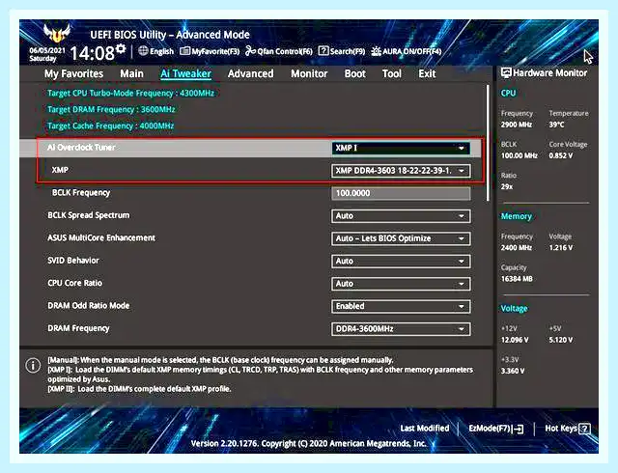Click the CPU heading in Hardware Monitor

tap(508, 93)
